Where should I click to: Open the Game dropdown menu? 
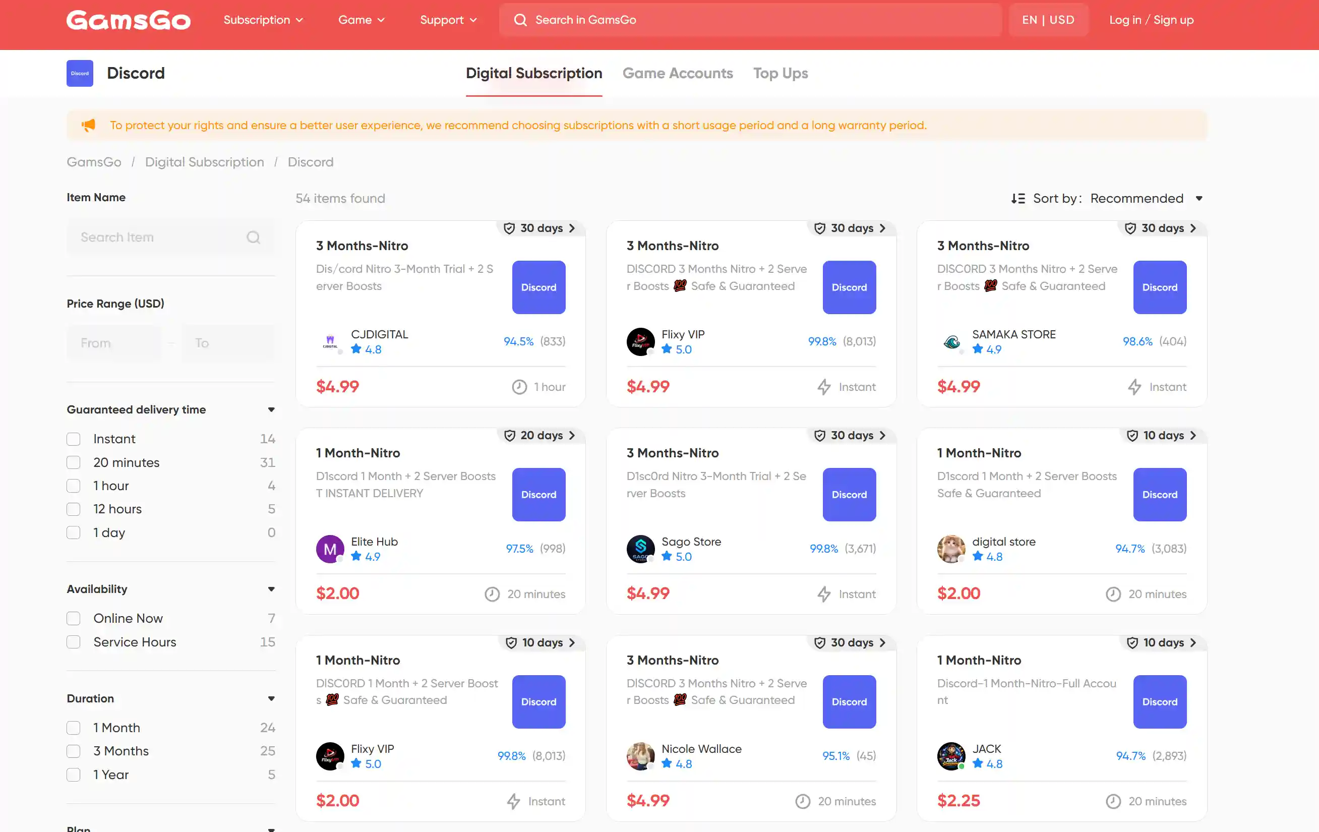coord(362,20)
